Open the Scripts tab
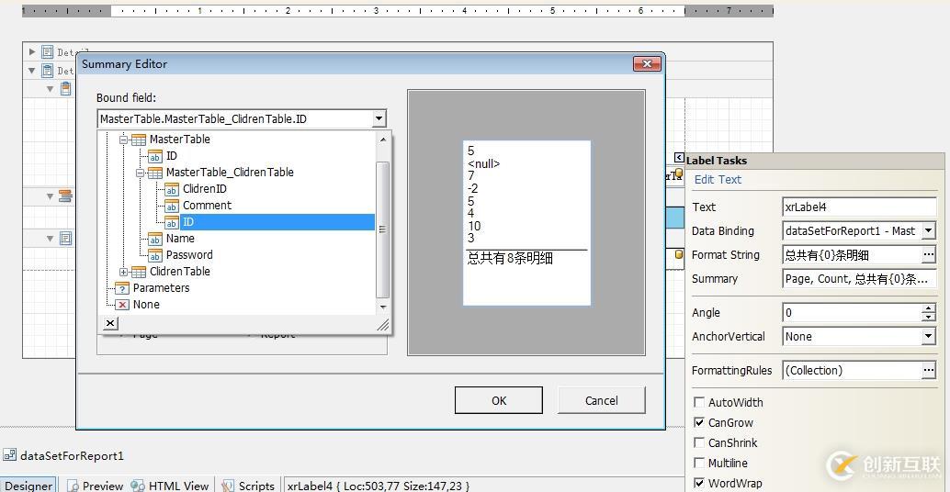950x492 pixels. [x=249, y=486]
